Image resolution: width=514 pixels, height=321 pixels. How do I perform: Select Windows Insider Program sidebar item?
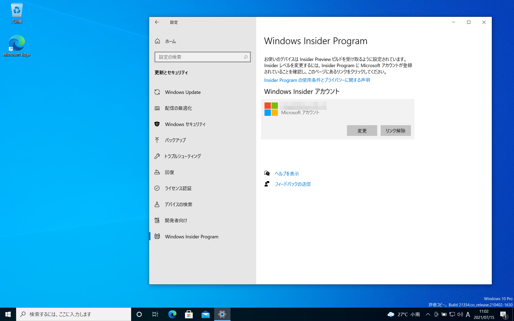203,236
